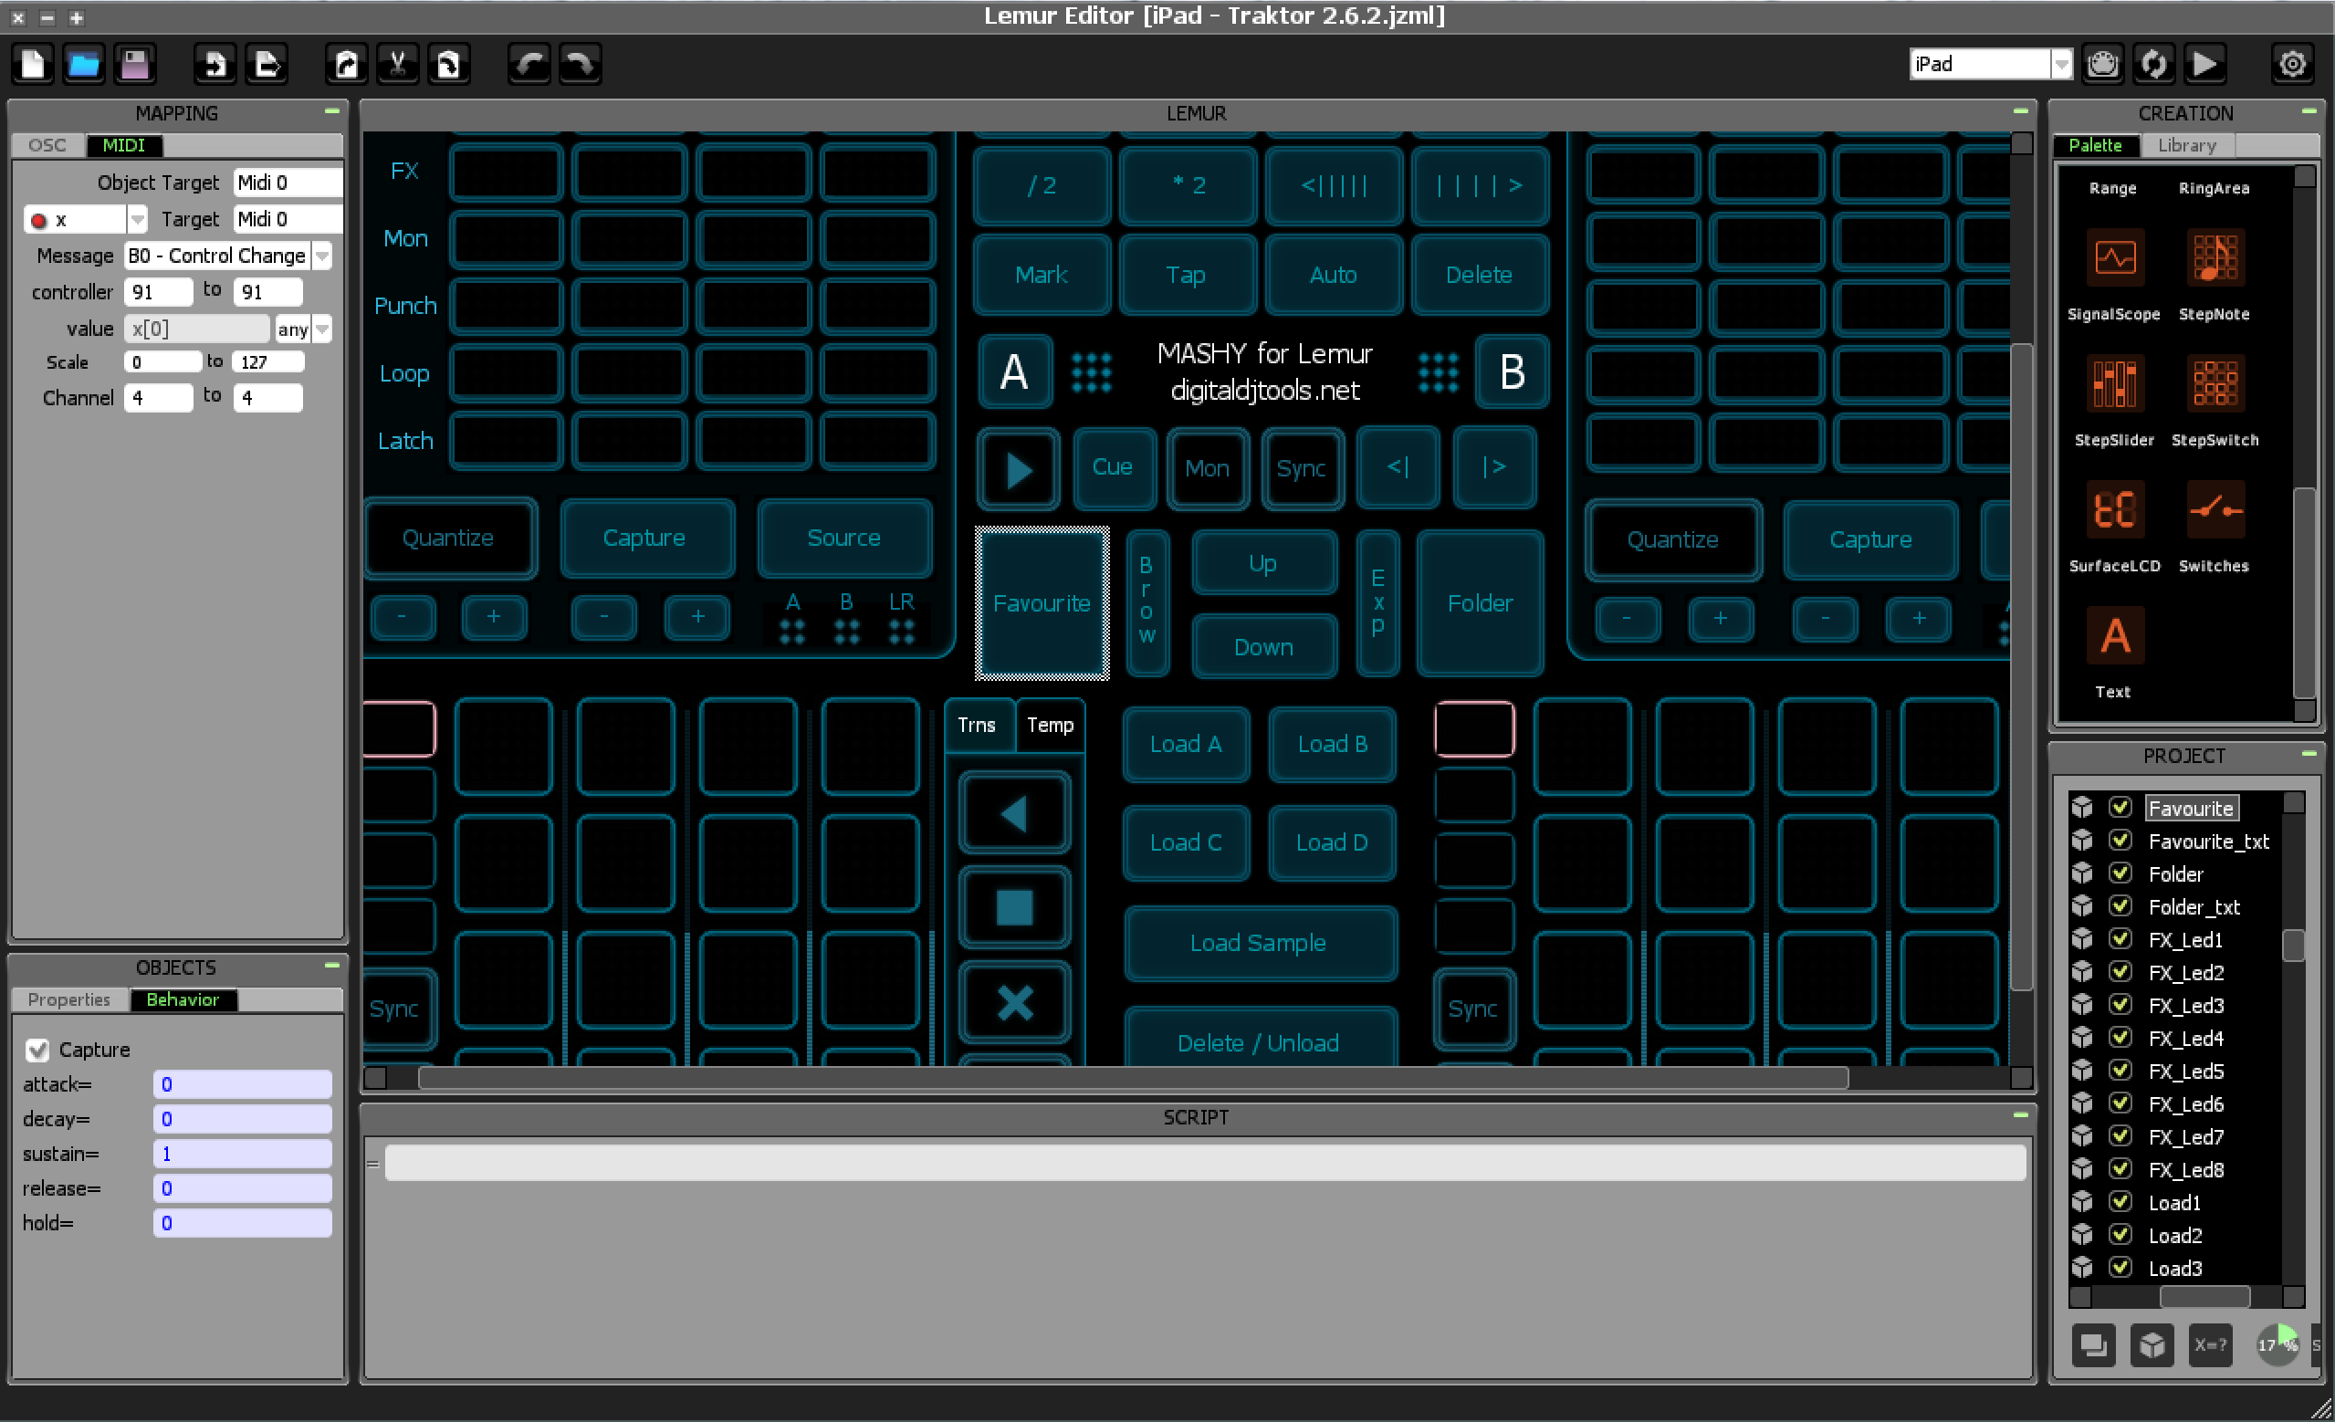
Task: Toggle visibility checkbox for Load1
Action: pyautogui.click(x=2120, y=1202)
